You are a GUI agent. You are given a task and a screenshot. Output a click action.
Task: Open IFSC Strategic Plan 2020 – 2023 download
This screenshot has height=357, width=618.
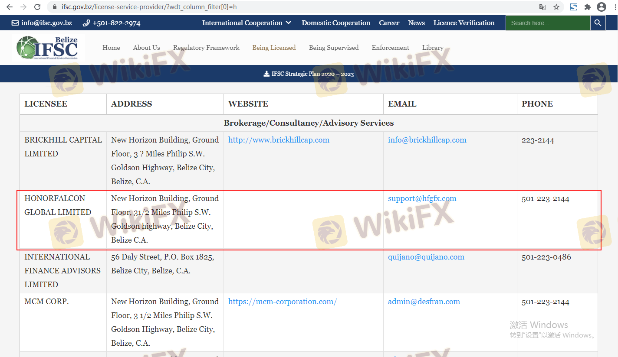(309, 74)
